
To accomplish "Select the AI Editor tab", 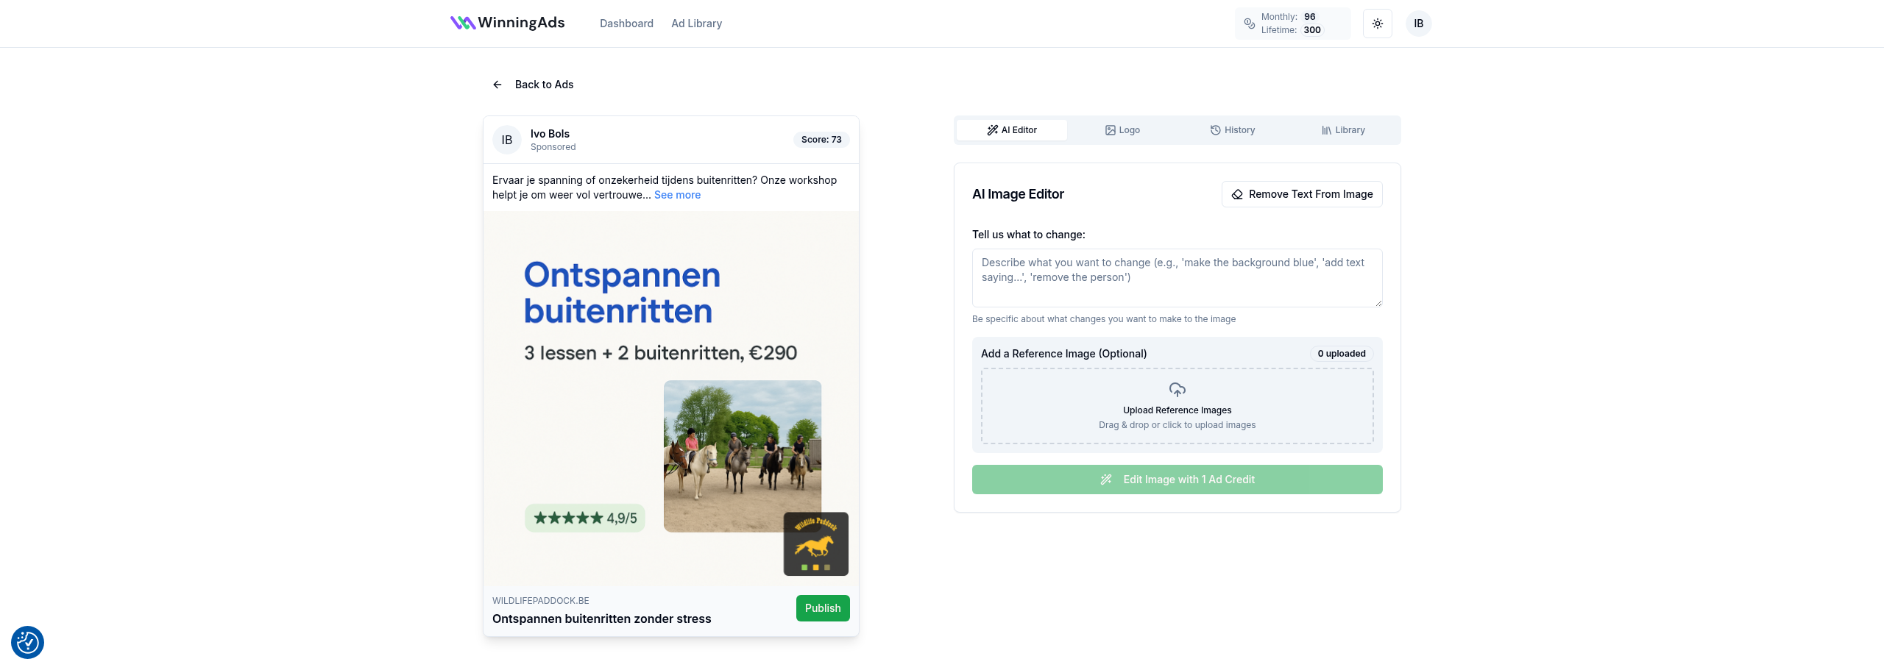I will coord(1012,130).
